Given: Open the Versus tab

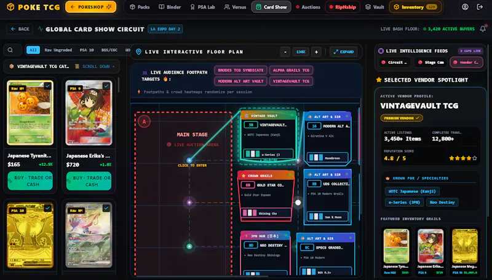Looking at the screenshot, I should (235, 7).
